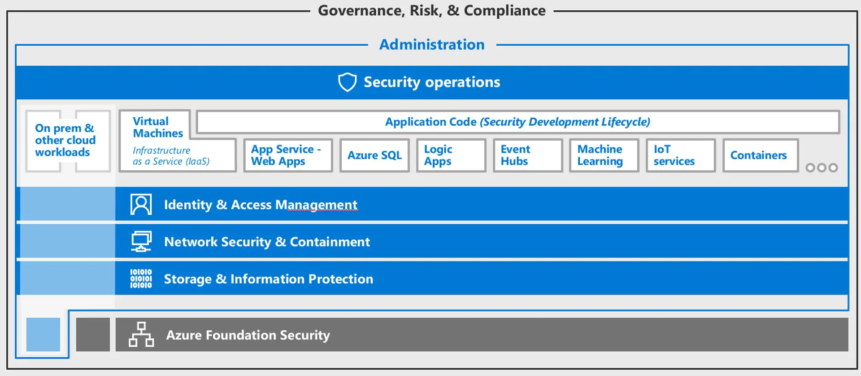Select the Azure Foundation Security label
861x376 pixels.
pyautogui.click(x=248, y=335)
